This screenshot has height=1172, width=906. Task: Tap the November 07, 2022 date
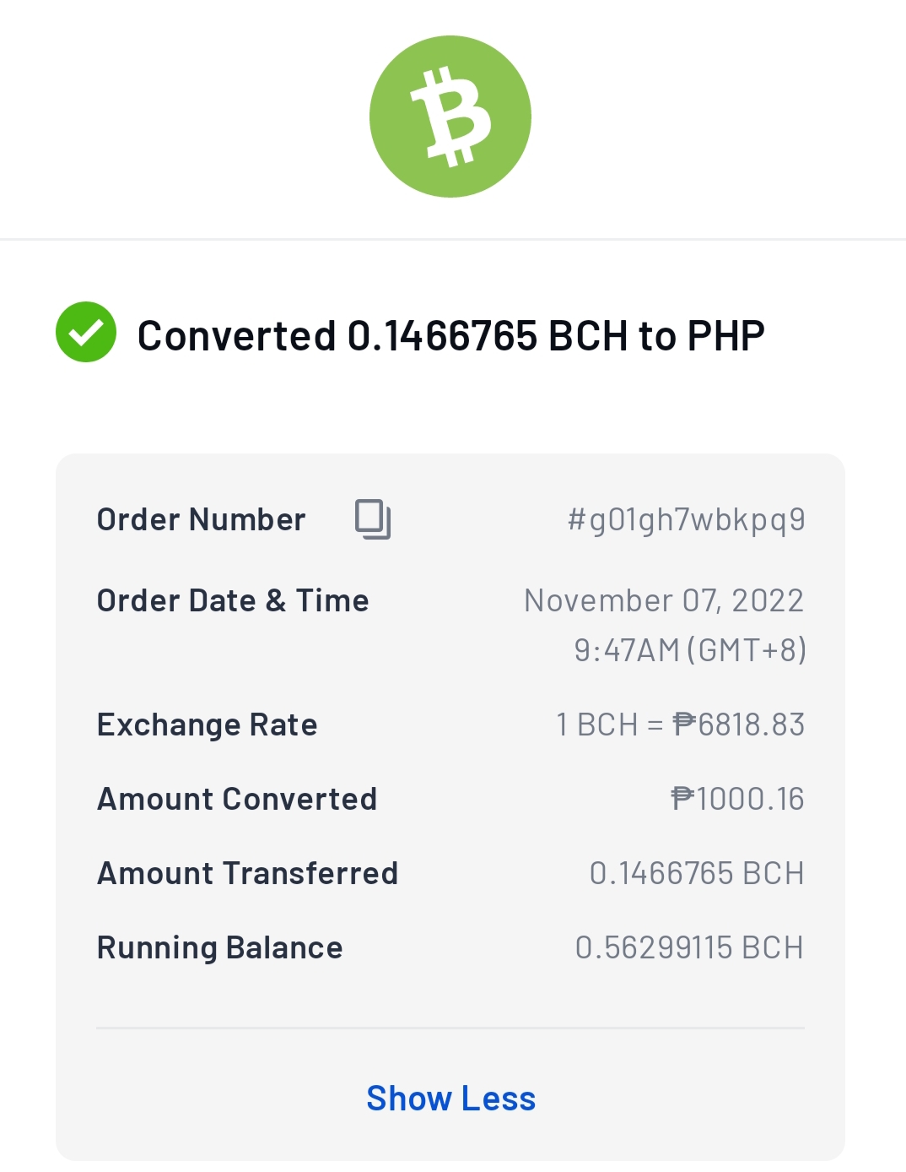(x=664, y=600)
